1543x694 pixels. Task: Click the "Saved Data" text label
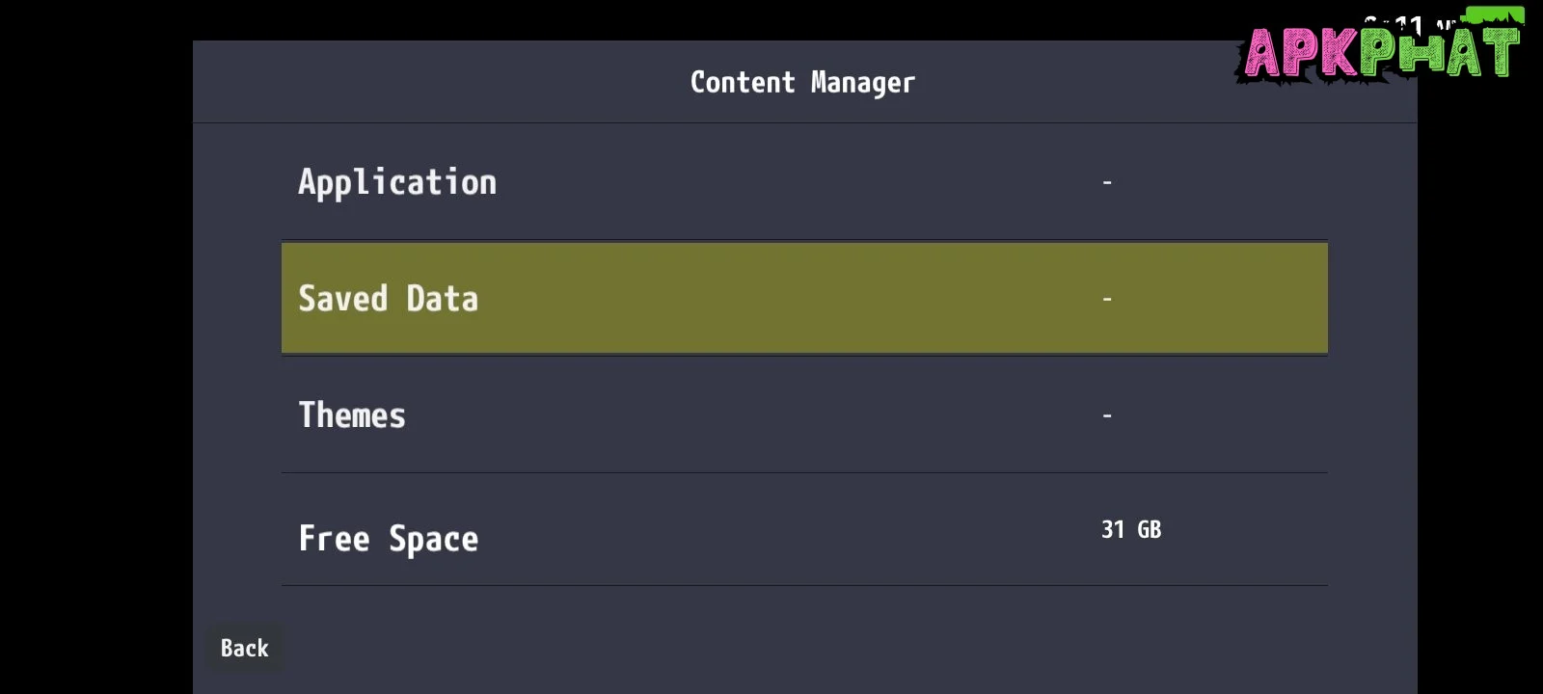[388, 299]
